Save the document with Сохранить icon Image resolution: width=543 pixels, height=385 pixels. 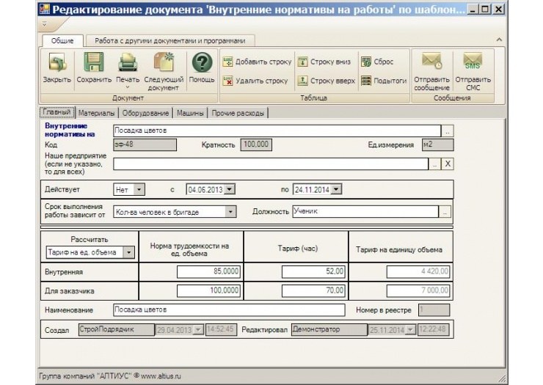[94, 62]
